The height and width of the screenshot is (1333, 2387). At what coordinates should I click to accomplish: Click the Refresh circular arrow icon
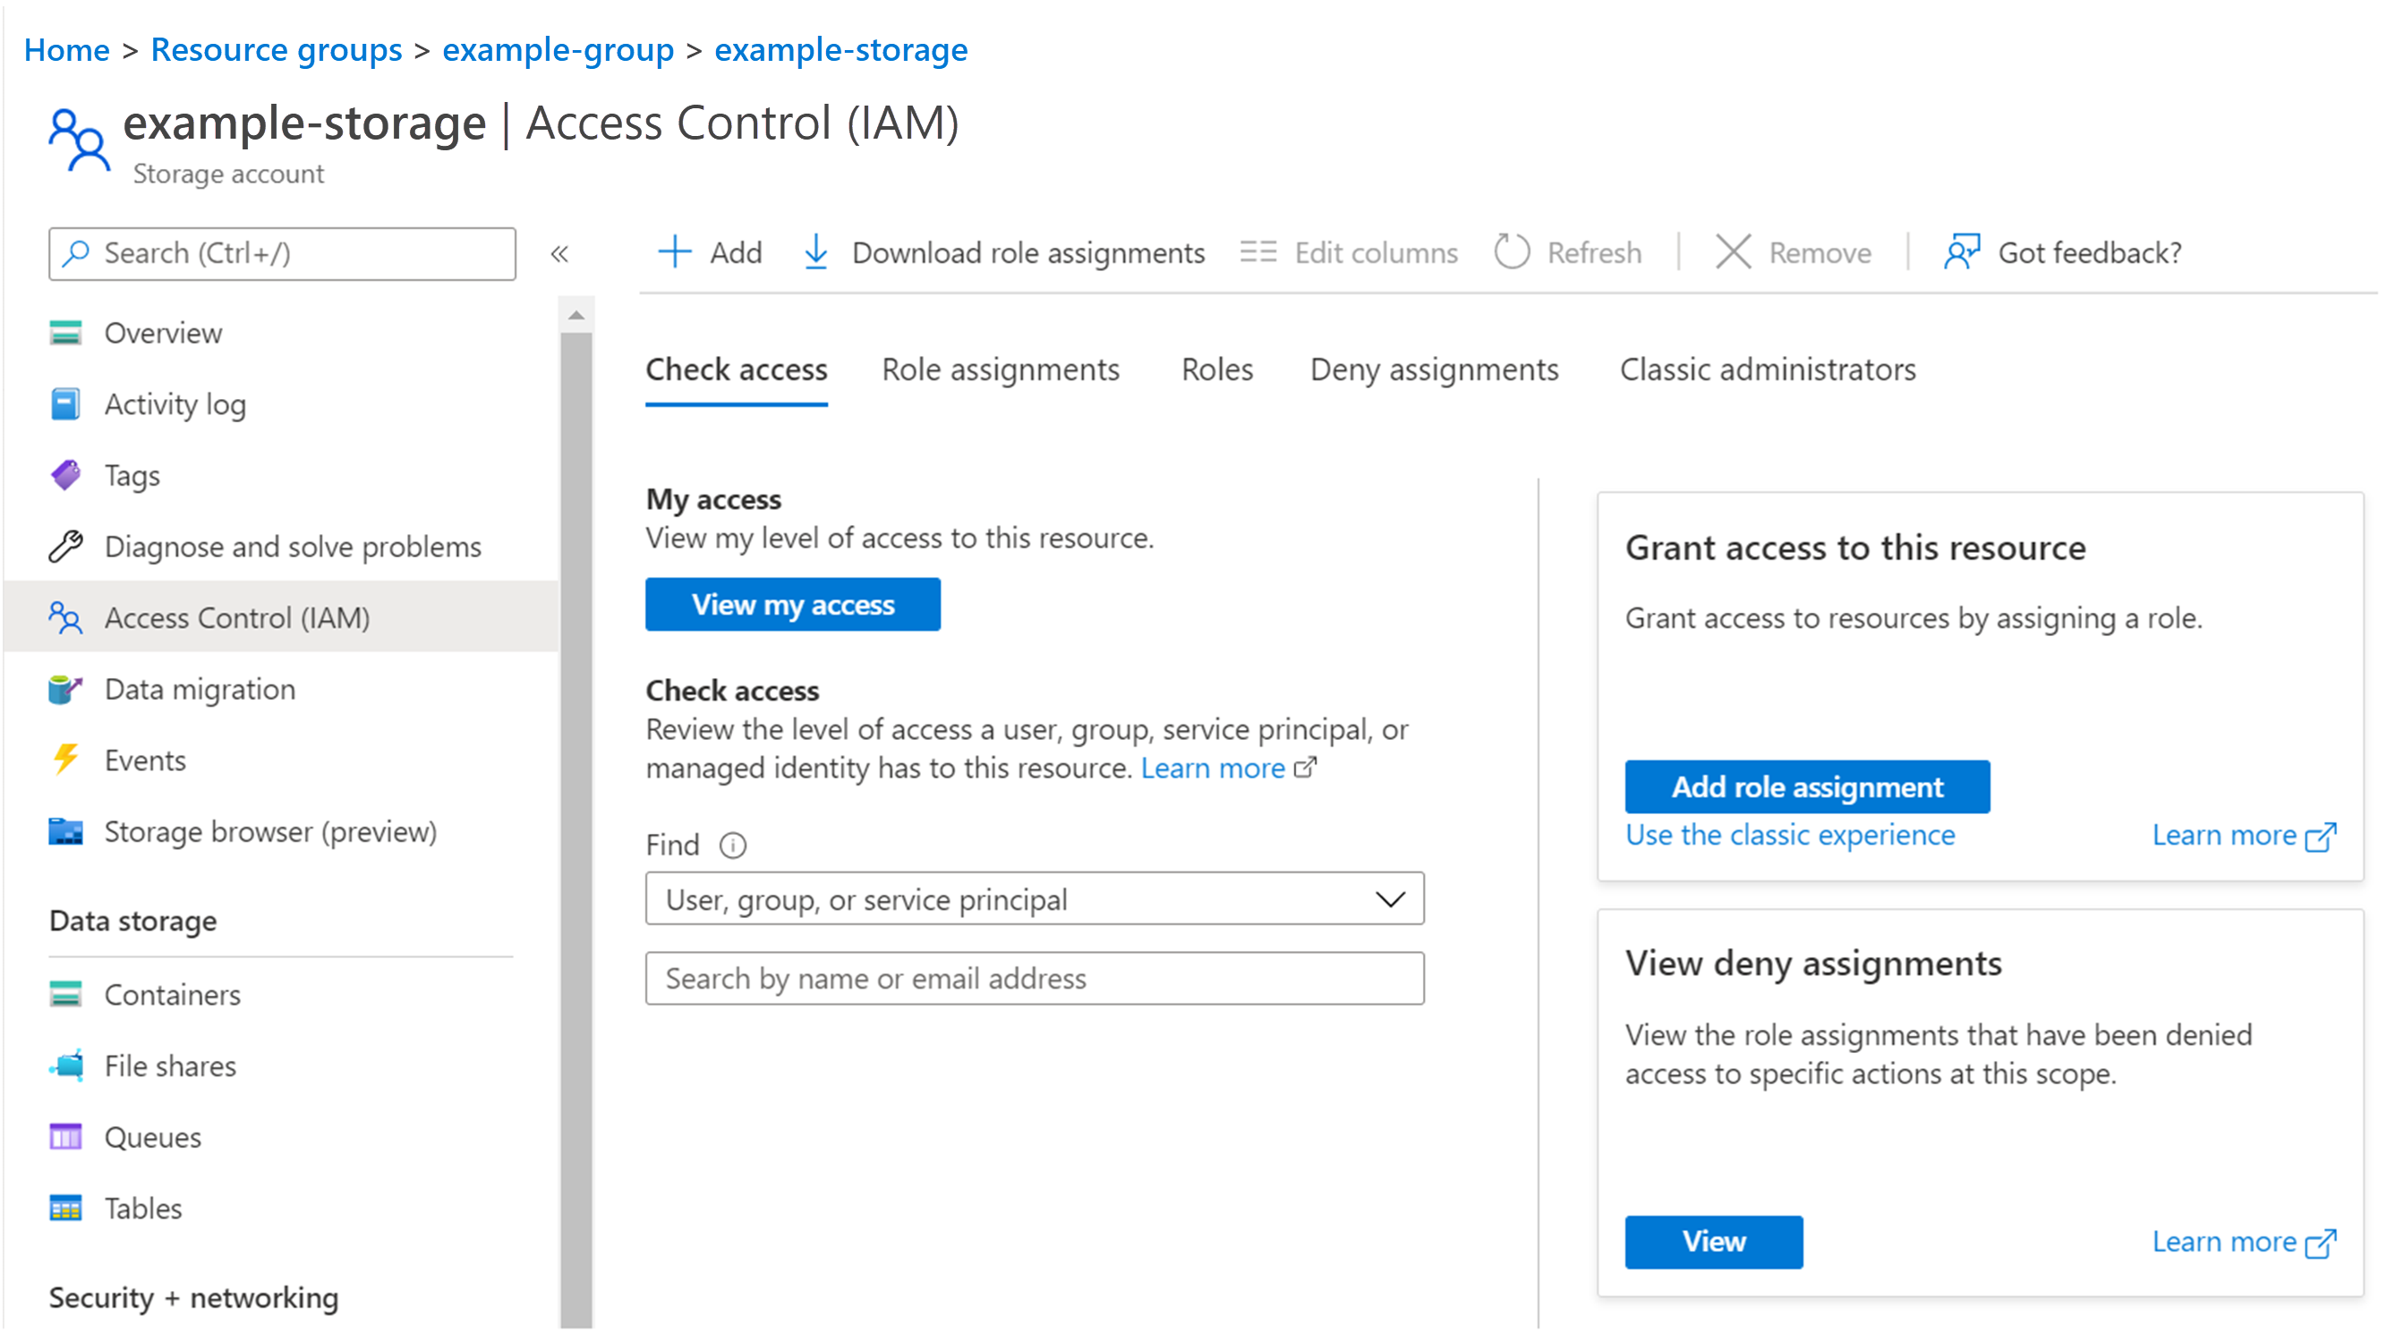(1512, 252)
